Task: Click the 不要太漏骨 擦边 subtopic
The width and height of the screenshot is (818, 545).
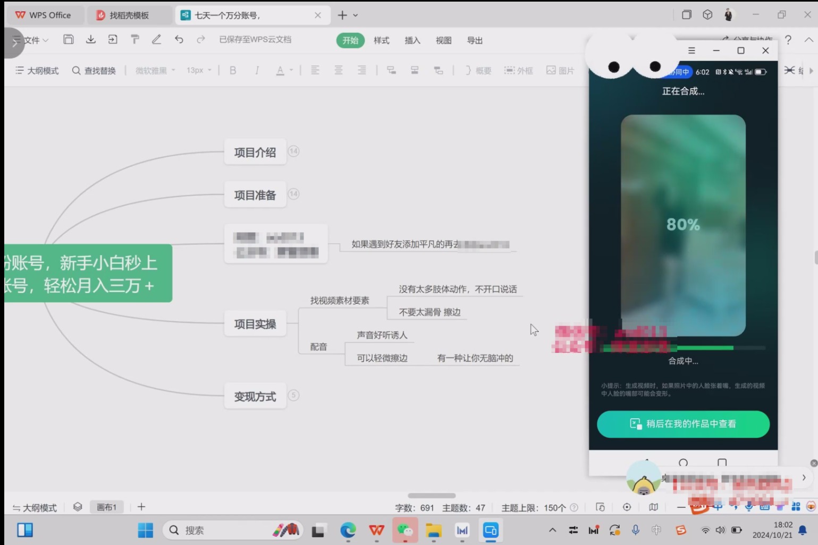Action: [430, 312]
